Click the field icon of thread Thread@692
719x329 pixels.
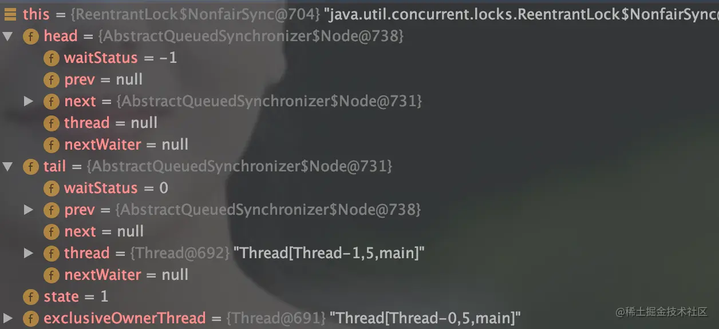[52, 254]
